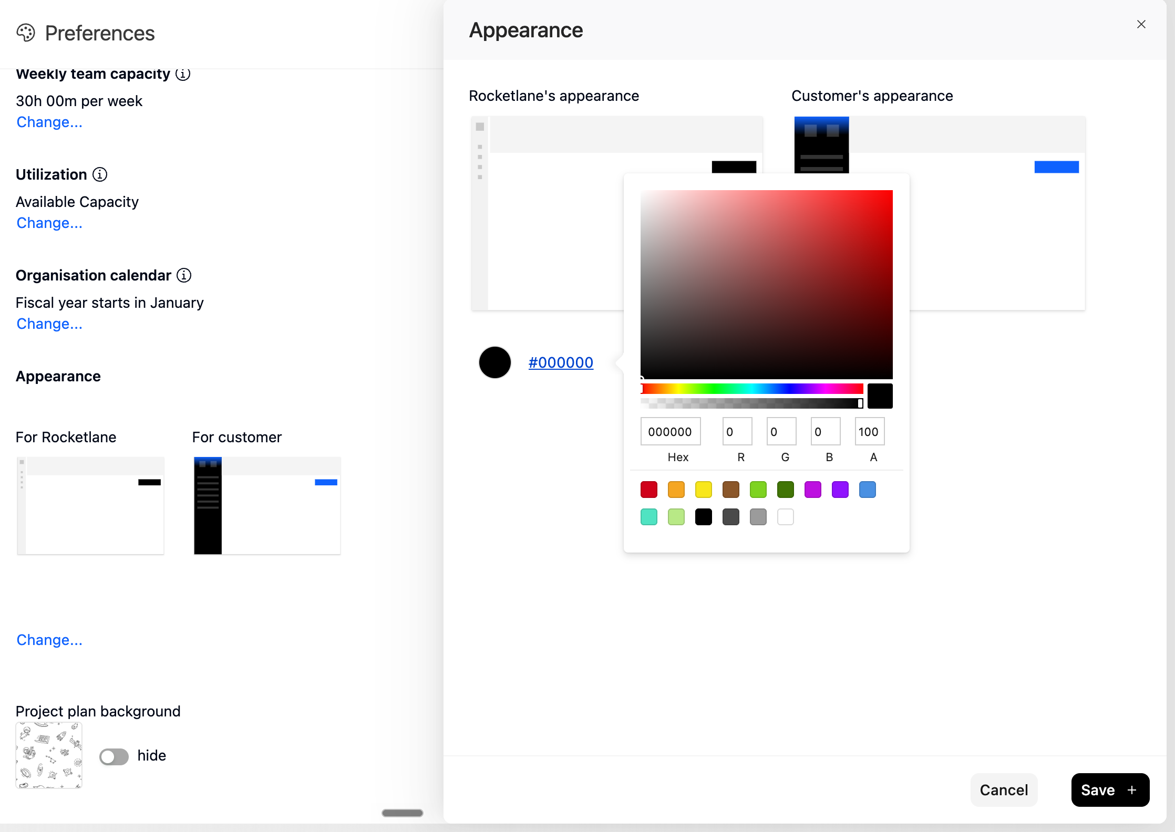Select the orange preset swatch

point(676,490)
